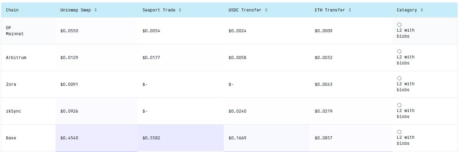
Task: Sort by Category using arrow icon
Action: (422, 10)
